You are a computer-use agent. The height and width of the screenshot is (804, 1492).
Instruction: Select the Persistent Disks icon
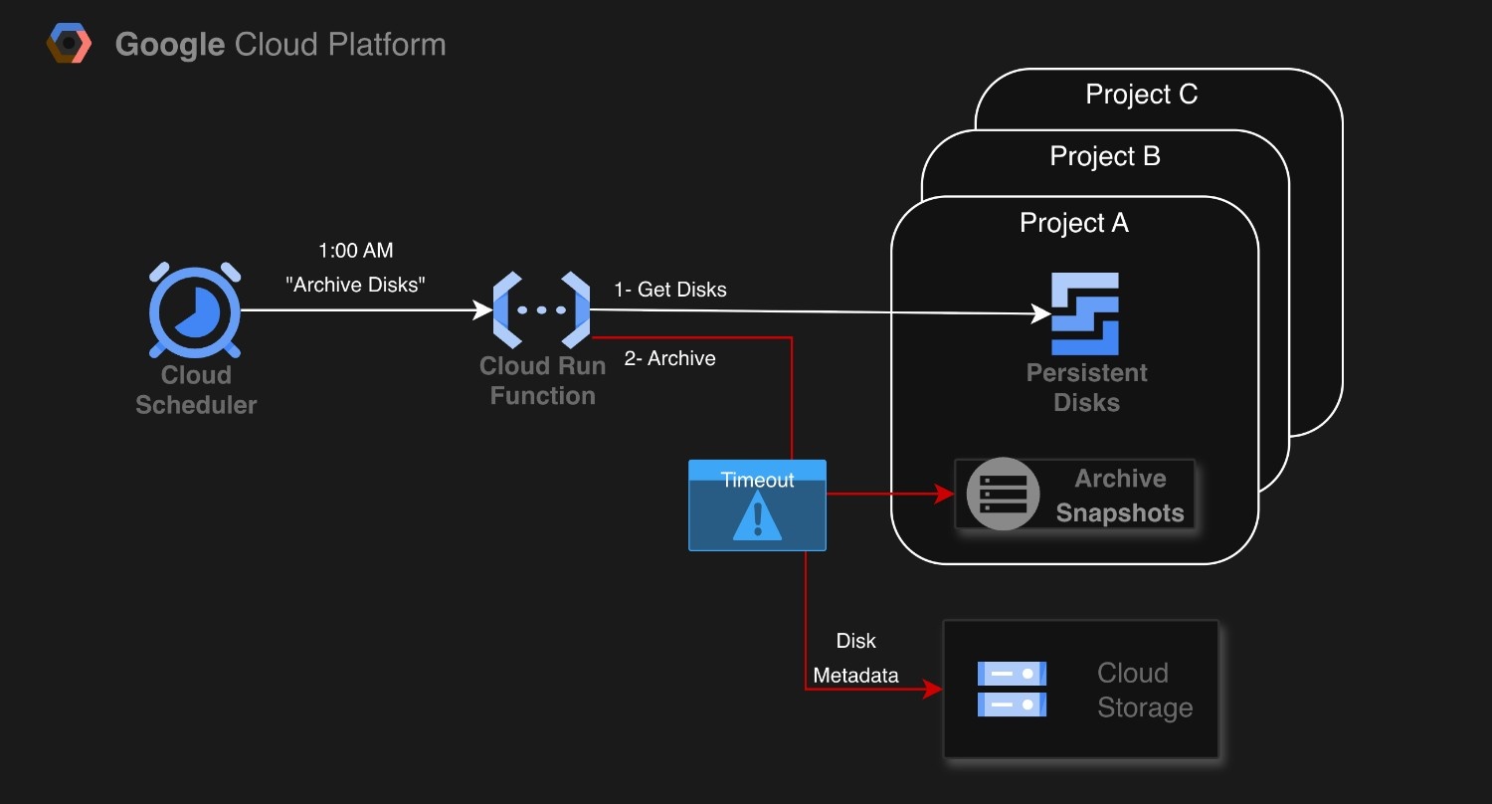point(1085,314)
